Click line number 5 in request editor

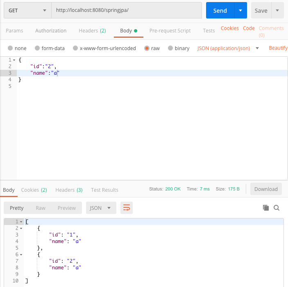(x=10, y=86)
